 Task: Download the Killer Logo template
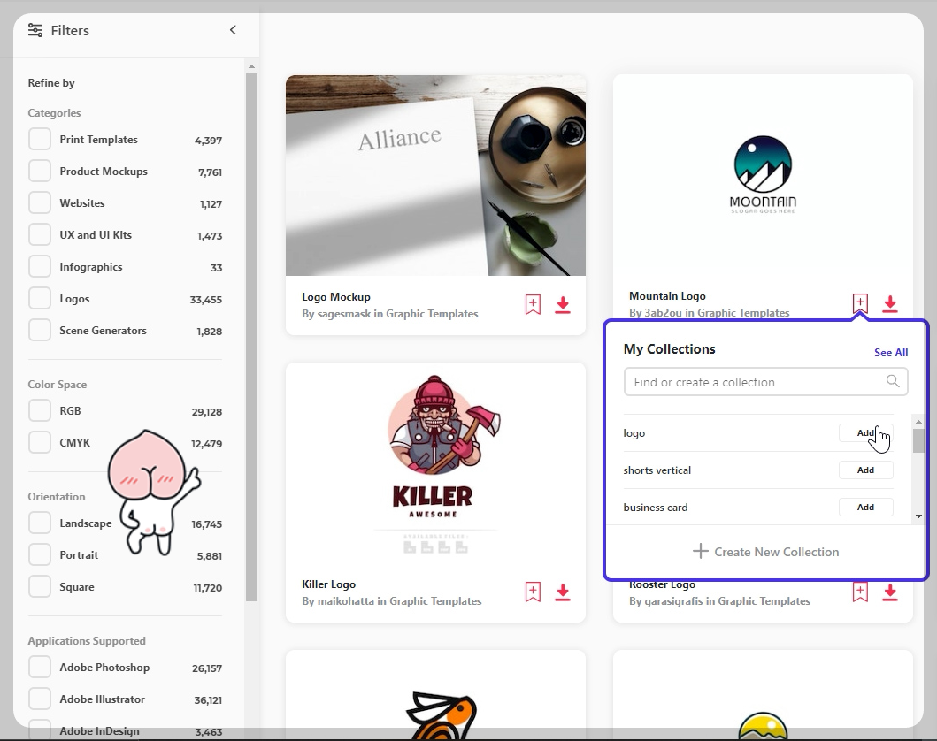[x=563, y=592]
